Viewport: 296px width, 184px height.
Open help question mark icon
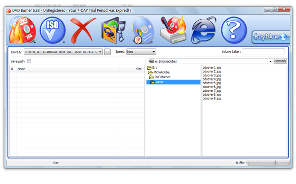tap(234, 30)
